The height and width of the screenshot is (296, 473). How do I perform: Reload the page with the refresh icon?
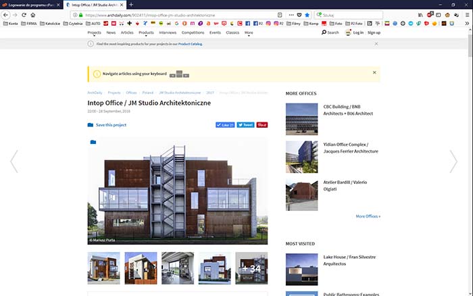pos(24,15)
